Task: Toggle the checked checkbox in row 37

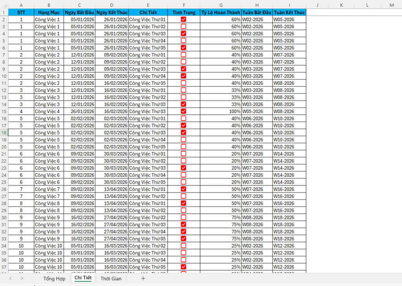Action: pyautogui.click(x=183, y=267)
